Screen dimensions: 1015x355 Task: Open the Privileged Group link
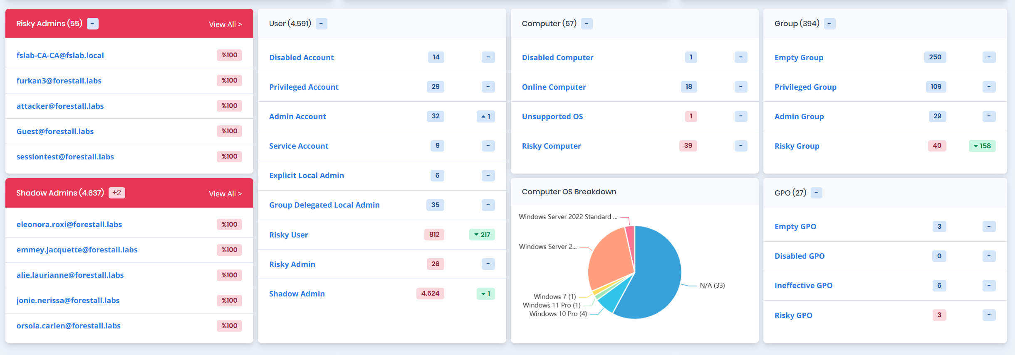[805, 87]
